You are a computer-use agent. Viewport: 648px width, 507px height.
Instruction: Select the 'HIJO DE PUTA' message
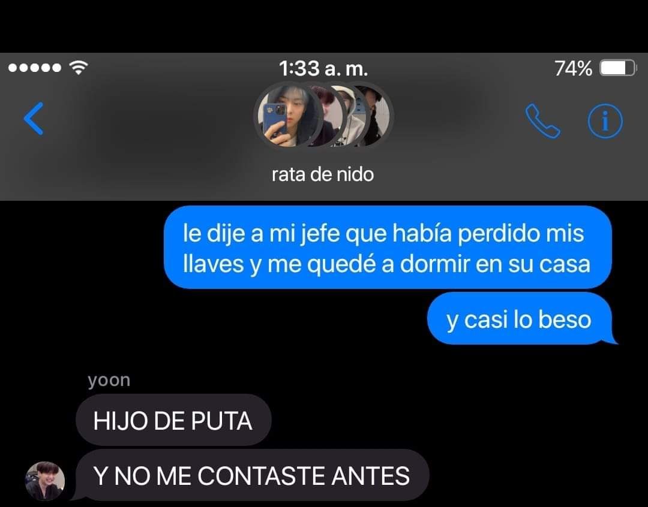(x=173, y=420)
